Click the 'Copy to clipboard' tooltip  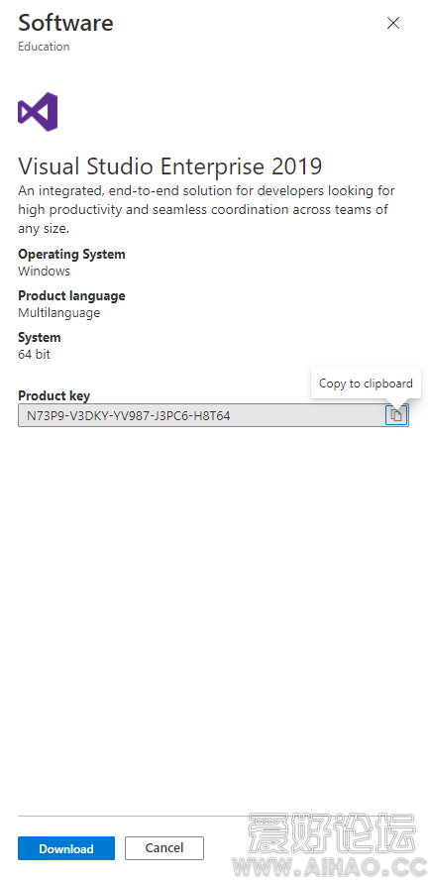(x=366, y=384)
